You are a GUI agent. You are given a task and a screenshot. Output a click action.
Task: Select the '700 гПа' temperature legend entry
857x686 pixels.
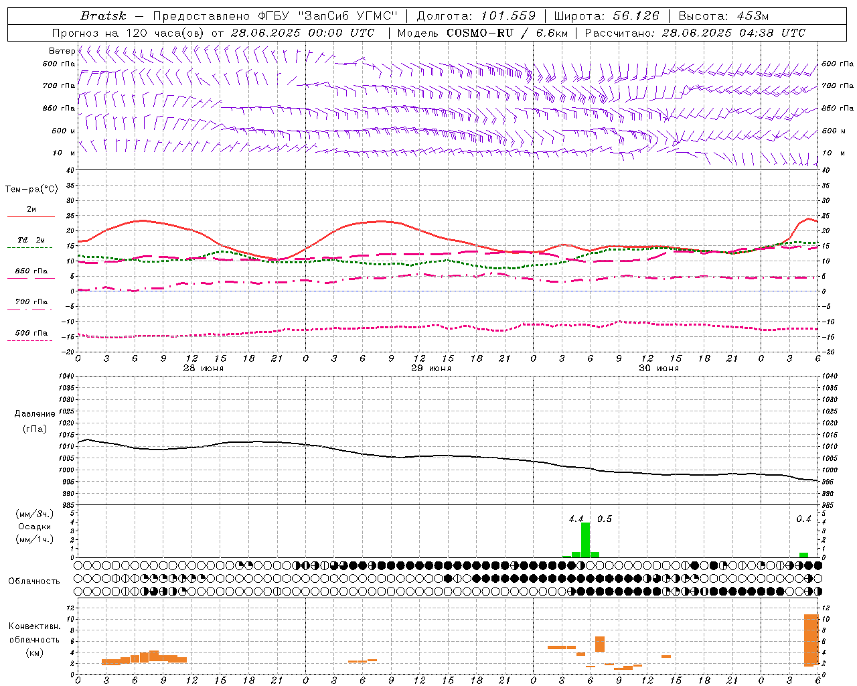(x=31, y=301)
